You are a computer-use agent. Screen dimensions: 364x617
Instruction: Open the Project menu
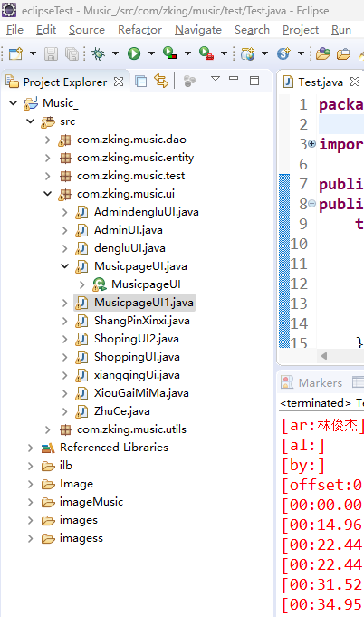tap(301, 30)
